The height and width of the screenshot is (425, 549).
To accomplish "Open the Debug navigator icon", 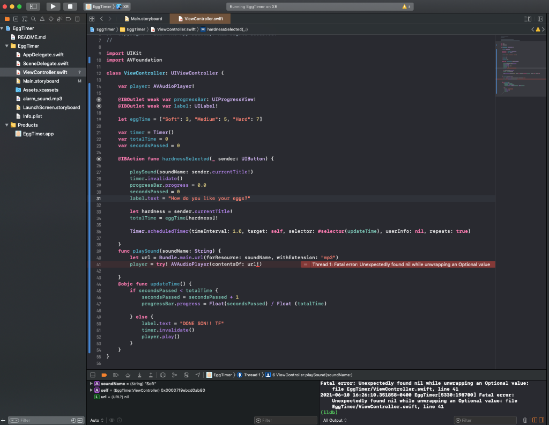I will click(x=60, y=19).
